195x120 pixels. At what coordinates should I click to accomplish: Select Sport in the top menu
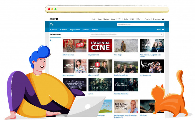[x=100, y=19]
